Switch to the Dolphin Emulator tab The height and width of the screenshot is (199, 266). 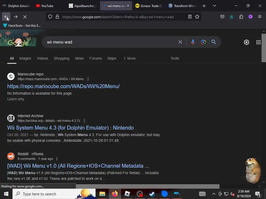pos(16,6)
